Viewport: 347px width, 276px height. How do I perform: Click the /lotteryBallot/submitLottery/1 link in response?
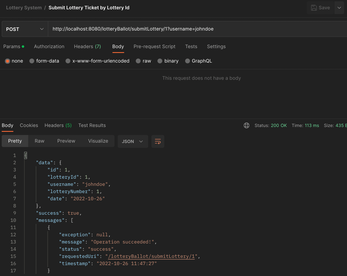click(151, 256)
